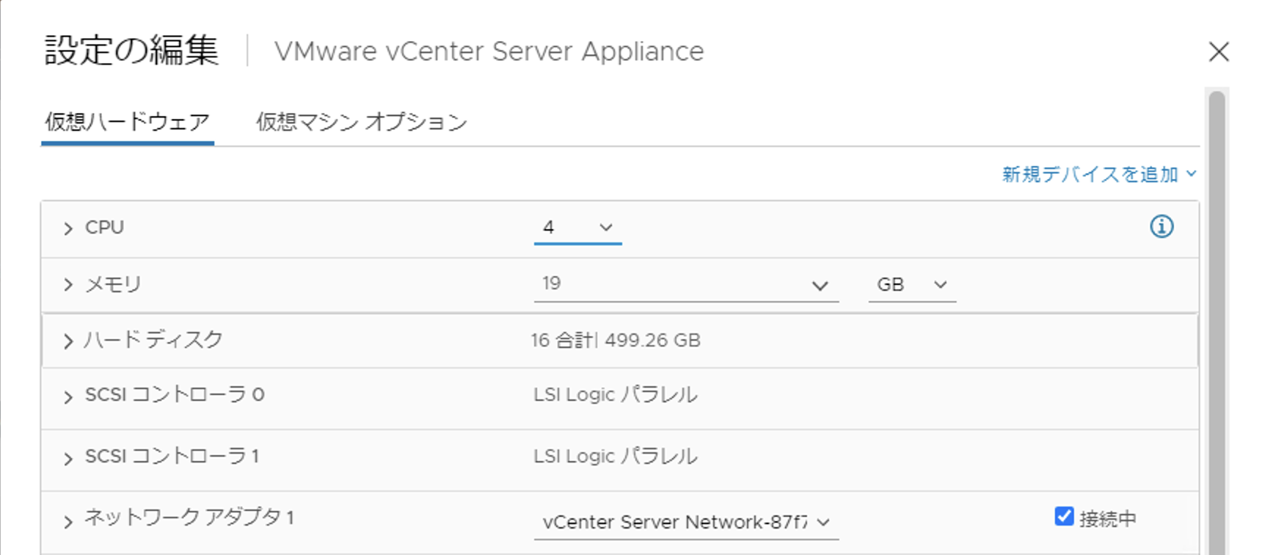Screen dimensions: 1262x555
Task: Click the memory value input field
Action: point(668,284)
